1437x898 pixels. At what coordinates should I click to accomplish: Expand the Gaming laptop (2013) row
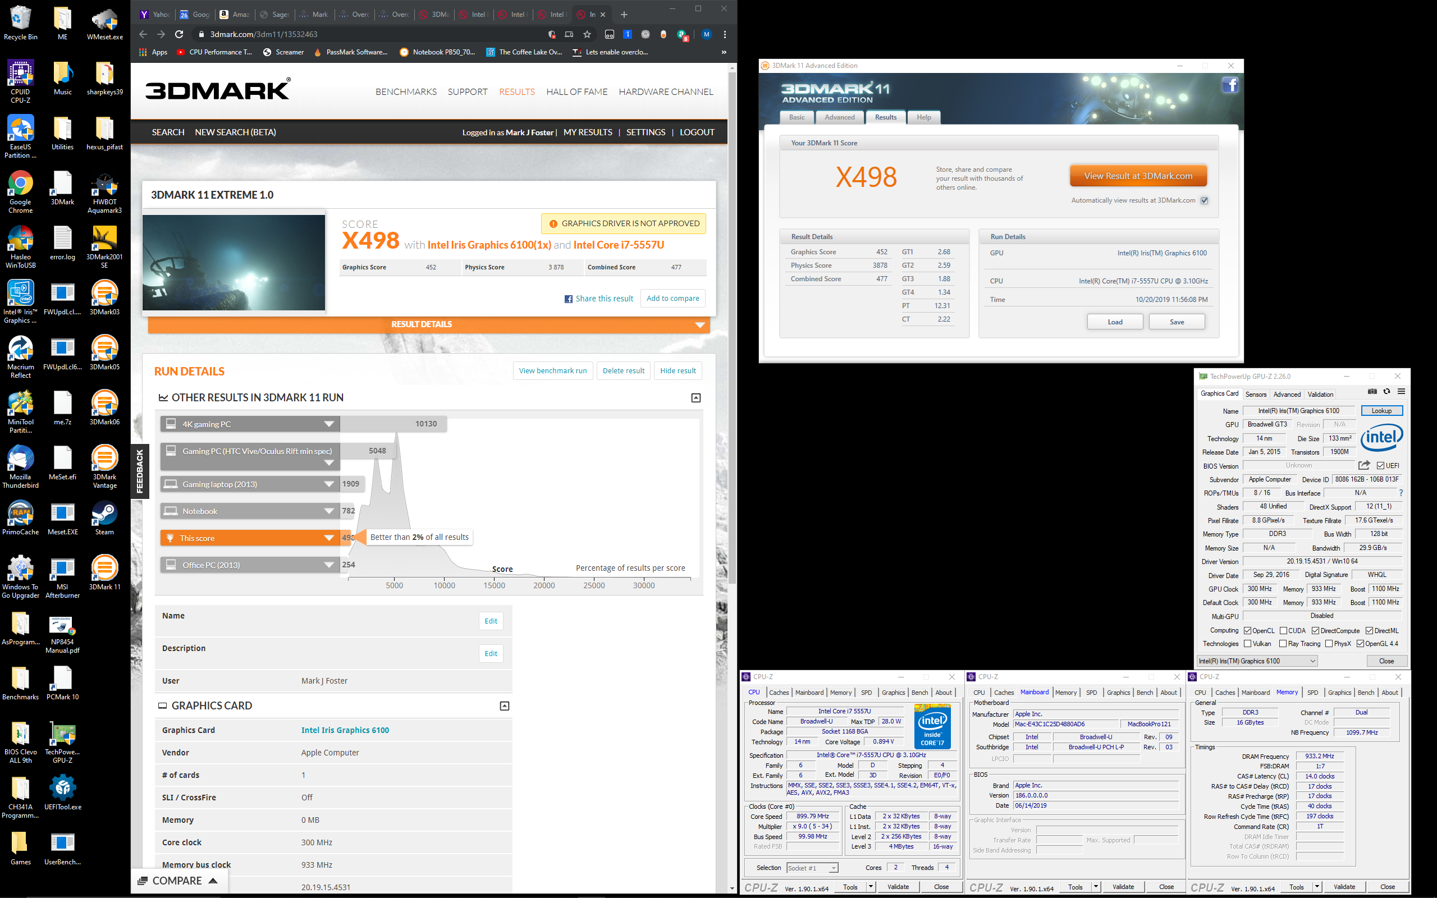point(250,484)
